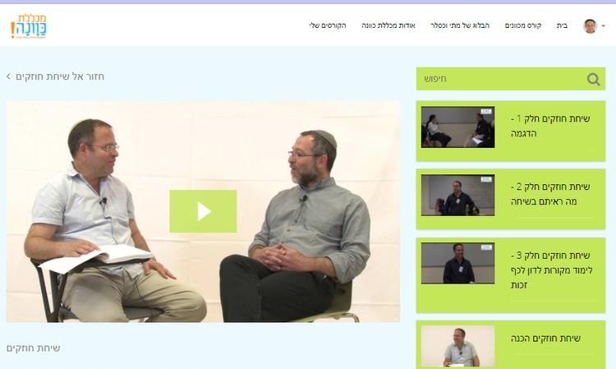Image resolution: width=616 pixels, height=369 pixels.
Task: Open אודות מכללת כוונה page
Action: [x=388, y=25]
